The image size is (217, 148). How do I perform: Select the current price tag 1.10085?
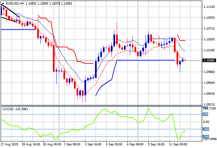[209, 61]
